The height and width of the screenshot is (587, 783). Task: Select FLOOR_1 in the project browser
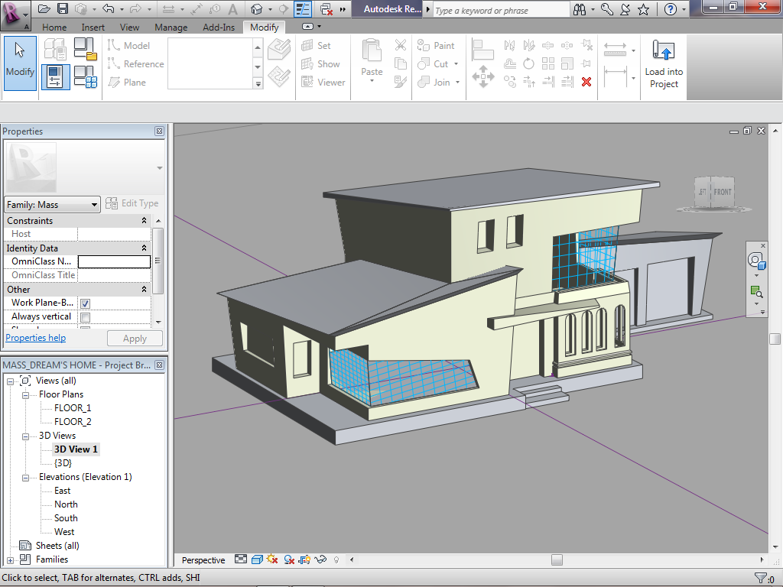(73, 408)
